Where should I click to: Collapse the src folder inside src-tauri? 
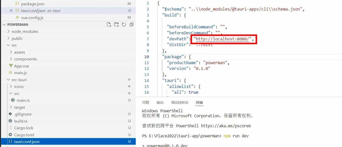(11, 93)
